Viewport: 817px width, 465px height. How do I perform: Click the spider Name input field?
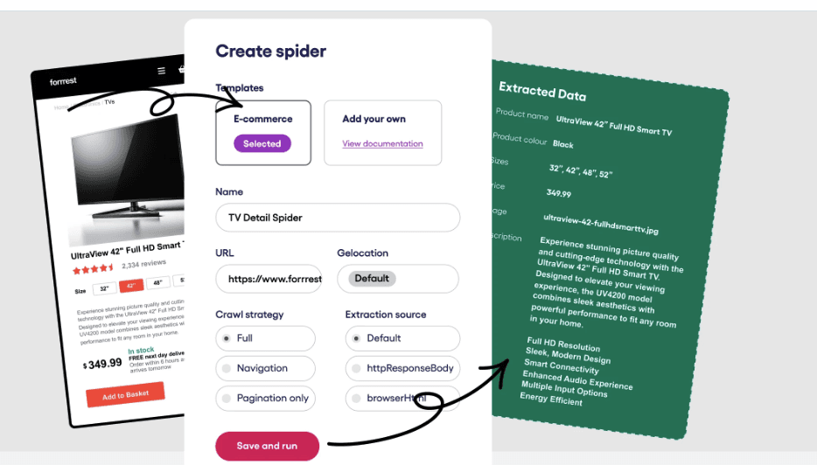click(x=338, y=218)
